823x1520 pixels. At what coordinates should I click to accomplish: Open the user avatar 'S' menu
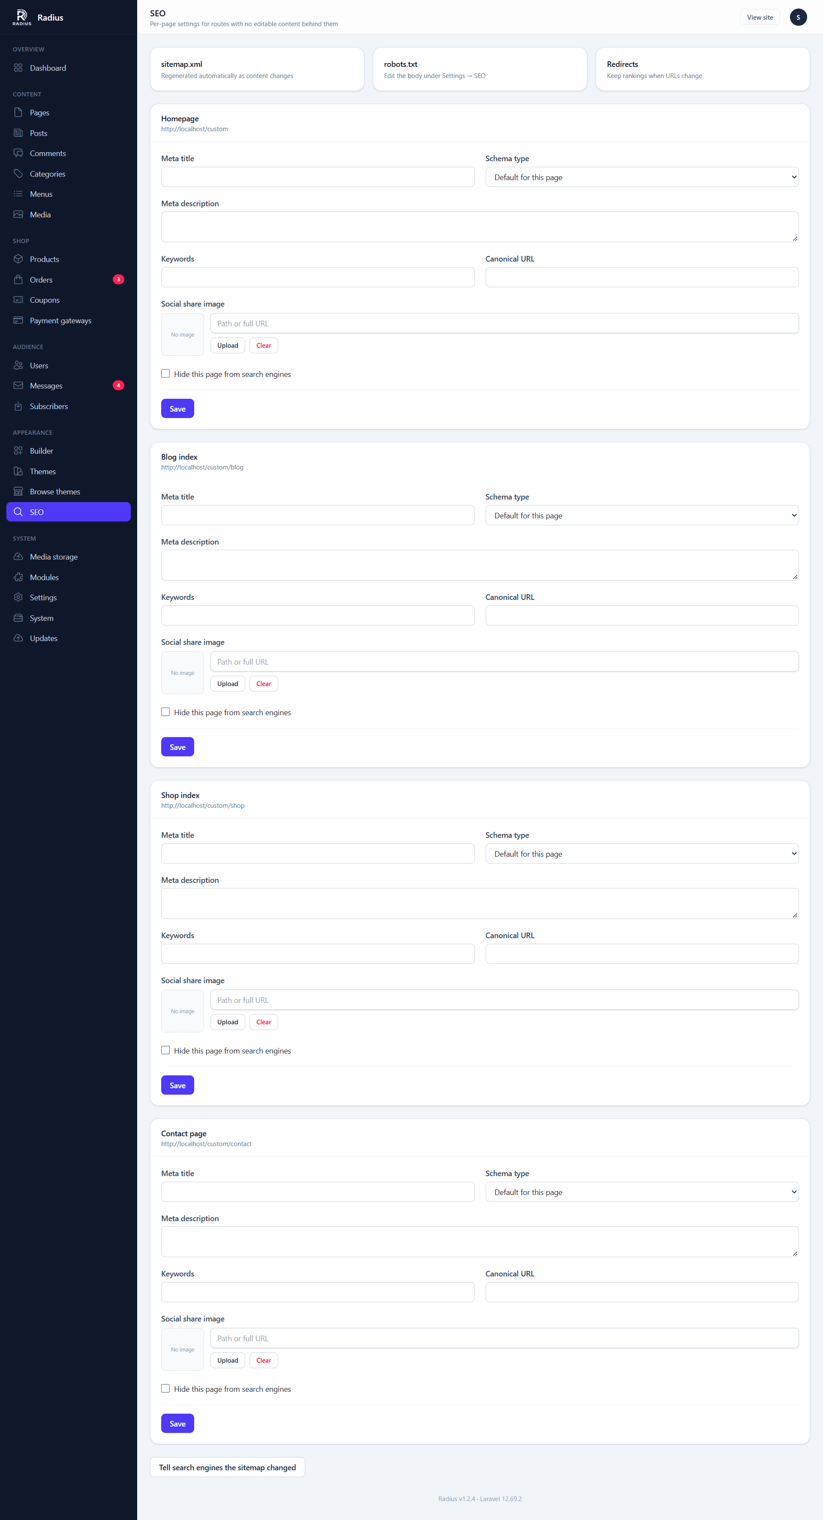[798, 17]
